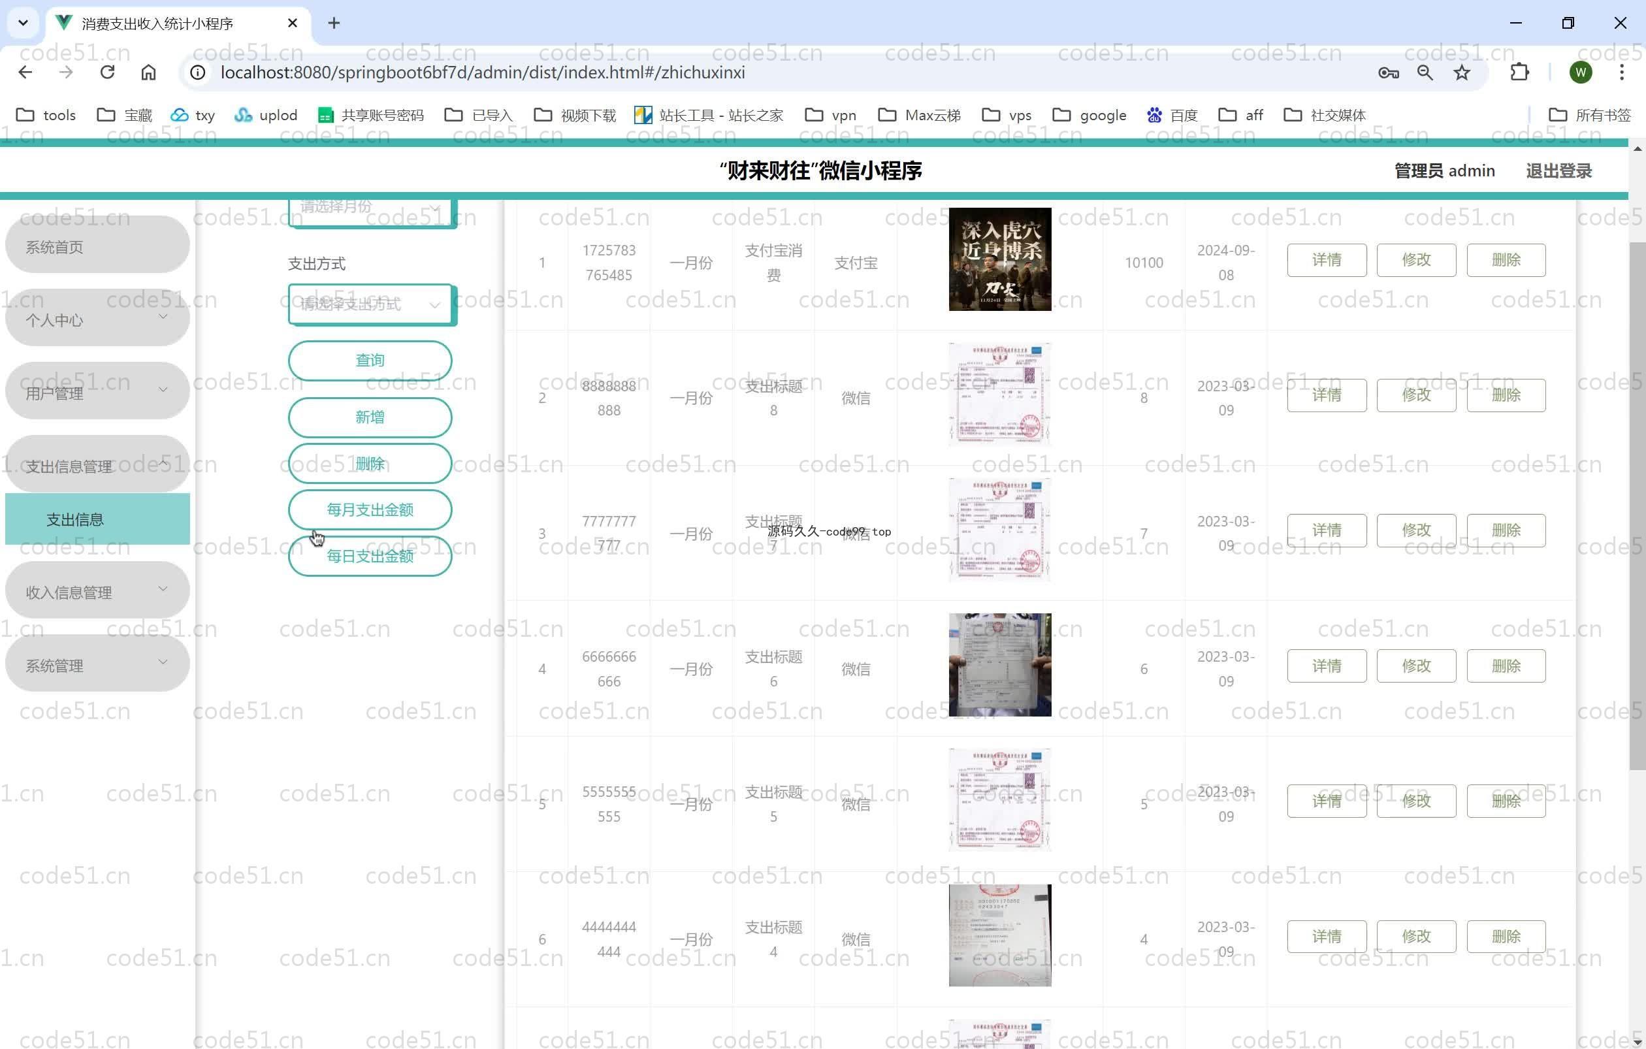The width and height of the screenshot is (1646, 1049).
Task: View 详情 for the 支出标题8 row
Action: pyautogui.click(x=1327, y=395)
